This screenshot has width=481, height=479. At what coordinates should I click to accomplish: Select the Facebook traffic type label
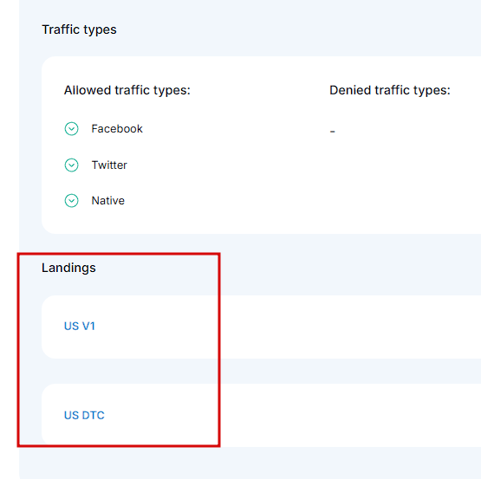117,129
